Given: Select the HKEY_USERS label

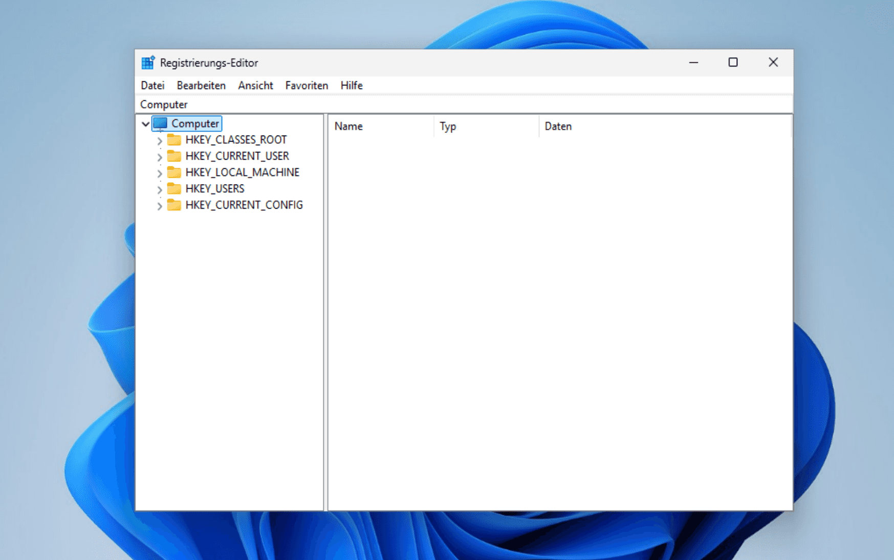Looking at the screenshot, I should click(x=215, y=189).
